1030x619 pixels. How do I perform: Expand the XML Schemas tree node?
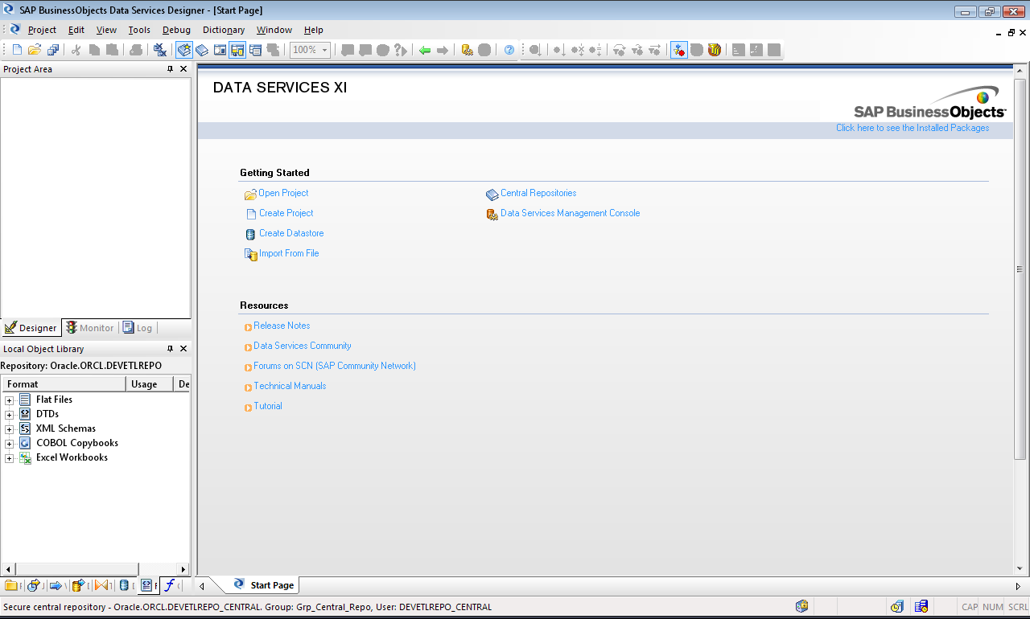tap(10, 429)
